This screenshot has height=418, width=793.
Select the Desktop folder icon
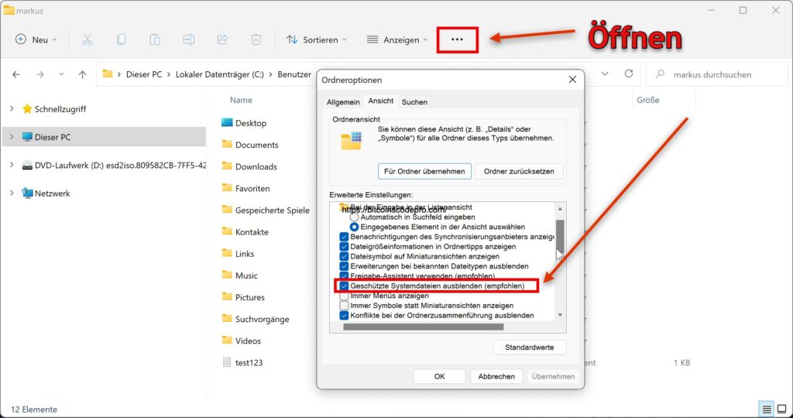tap(227, 123)
